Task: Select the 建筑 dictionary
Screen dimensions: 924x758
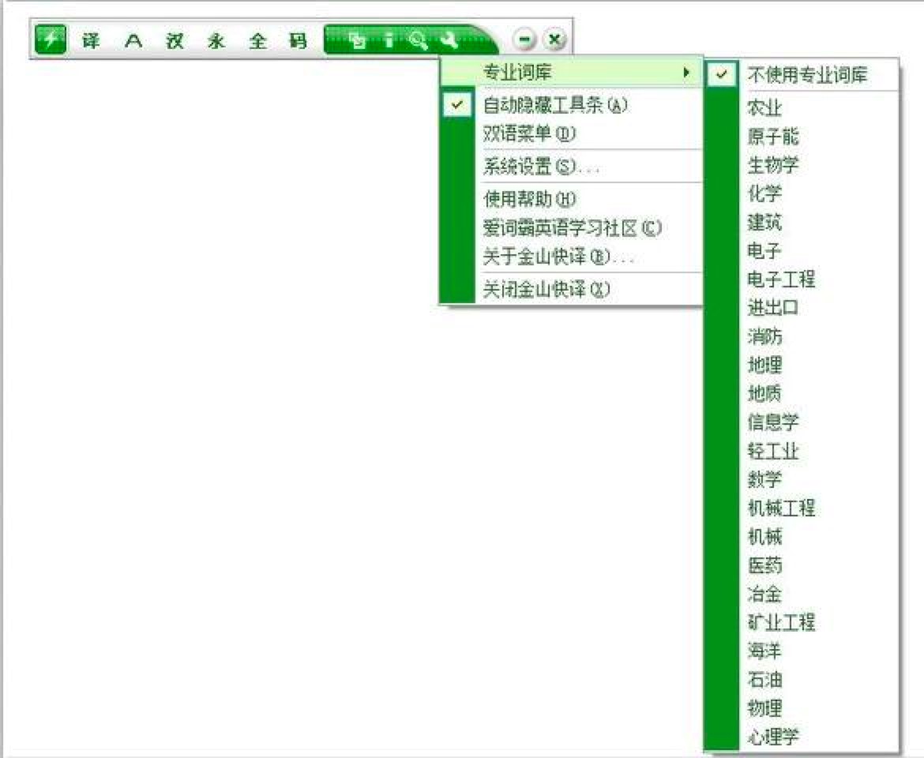Action: click(x=802, y=222)
